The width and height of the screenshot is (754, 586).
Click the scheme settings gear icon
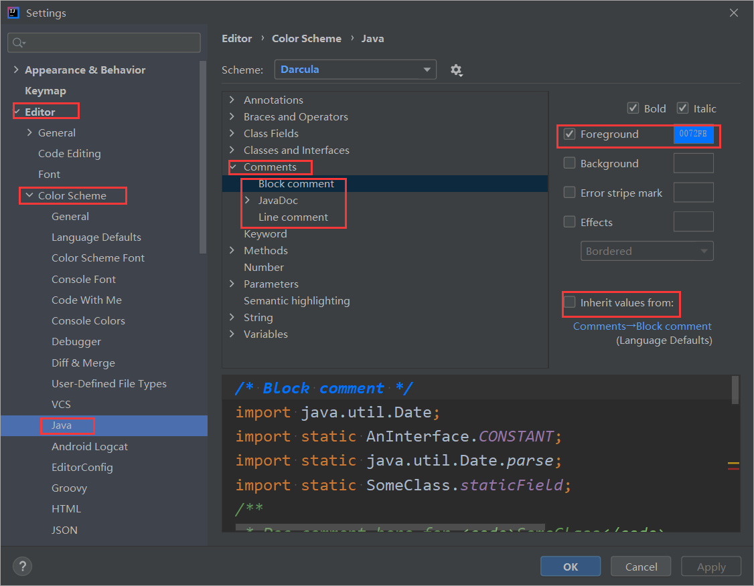(456, 70)
